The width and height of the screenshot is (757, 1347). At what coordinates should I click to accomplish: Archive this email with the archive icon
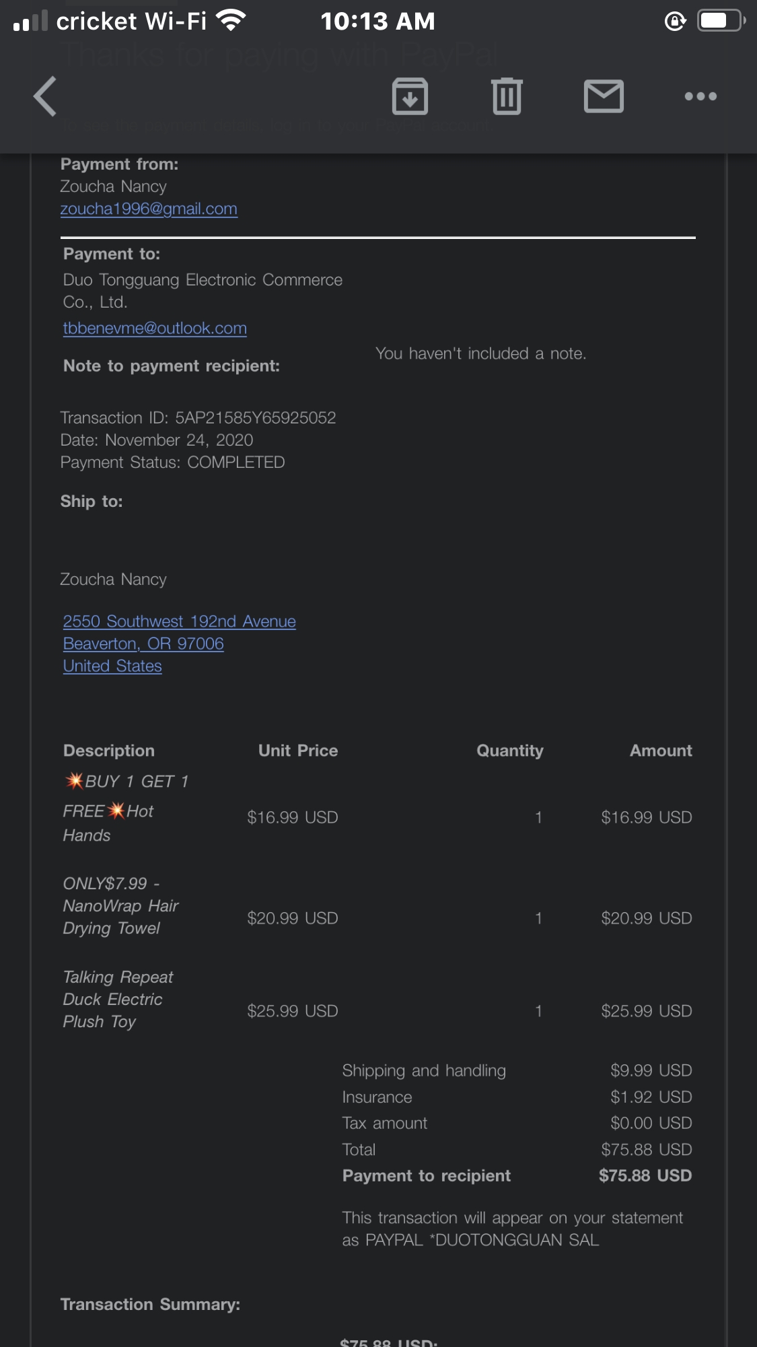click(x=410, y=96)
